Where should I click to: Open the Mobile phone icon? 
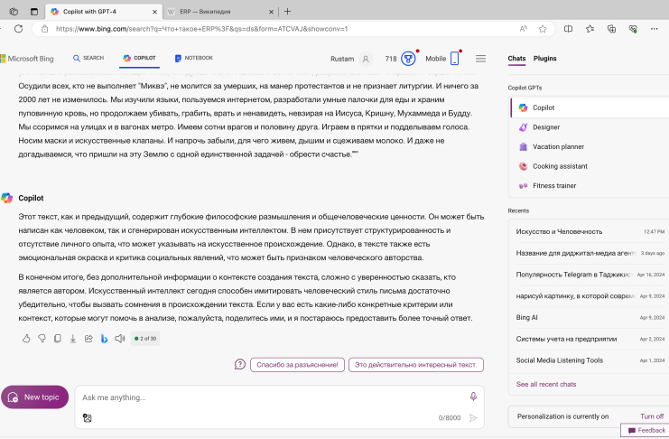[455, 59]
